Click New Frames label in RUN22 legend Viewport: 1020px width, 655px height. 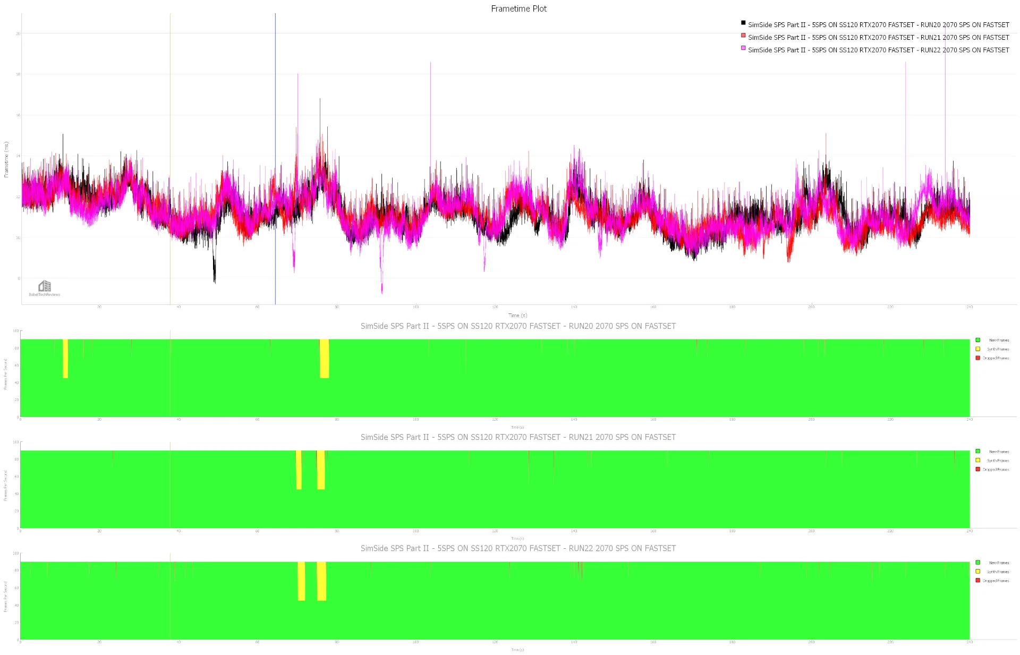999,563
